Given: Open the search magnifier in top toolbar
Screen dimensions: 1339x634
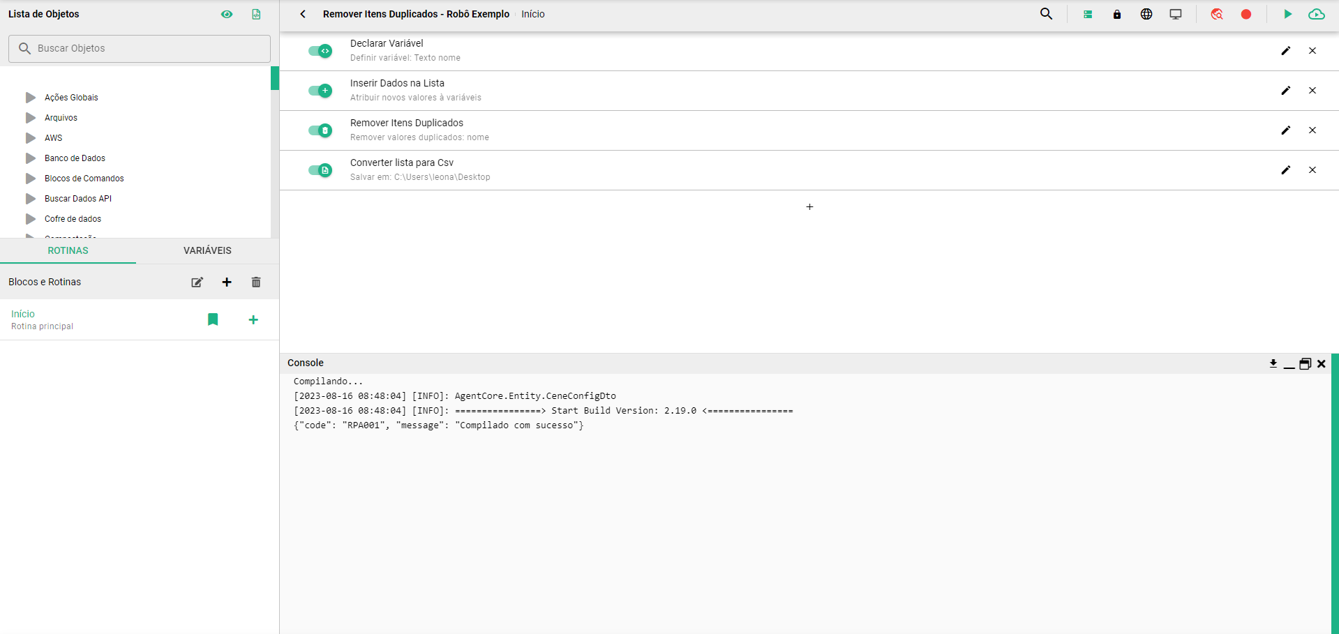Looking at the screenshot, I should coord(1046,14).
